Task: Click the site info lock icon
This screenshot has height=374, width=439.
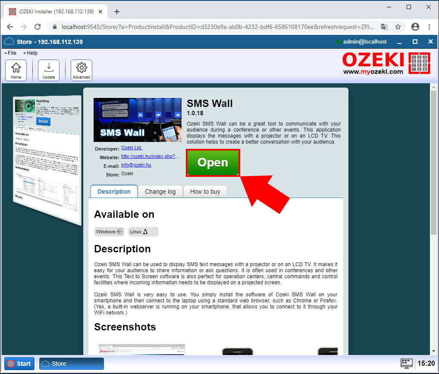Action: [x=55, y=27]
